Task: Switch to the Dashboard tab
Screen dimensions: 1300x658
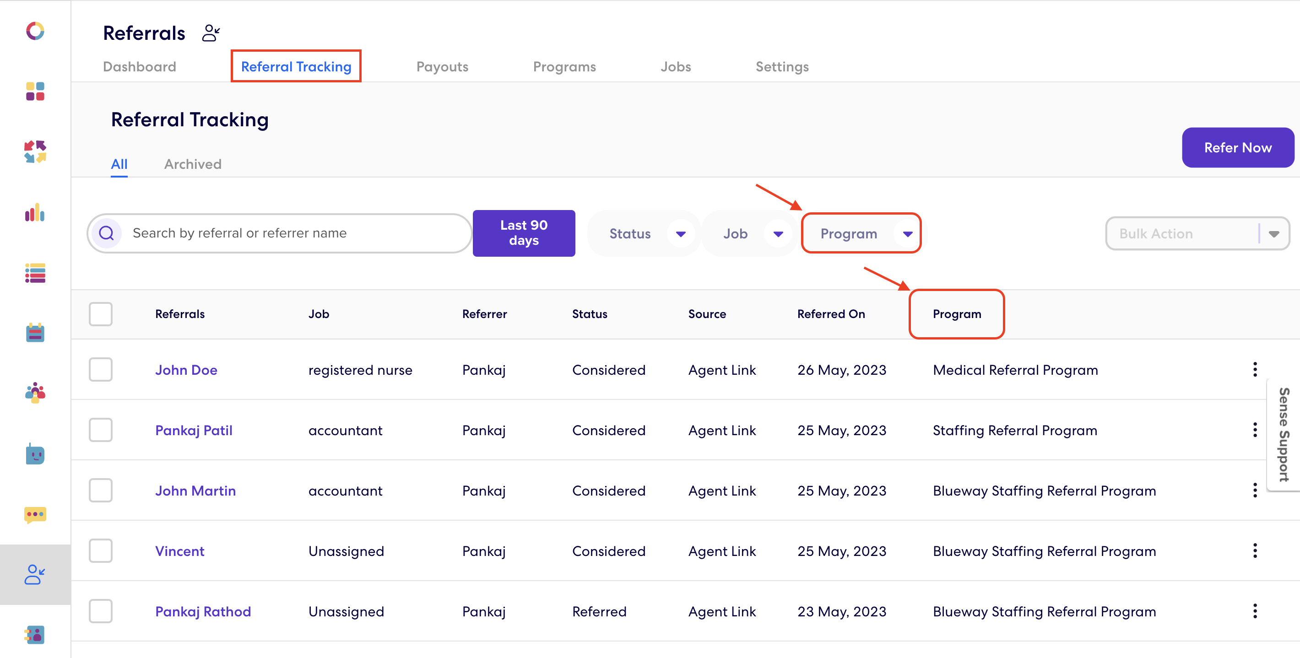Action: pyautogui.click(x=139, y=67)
